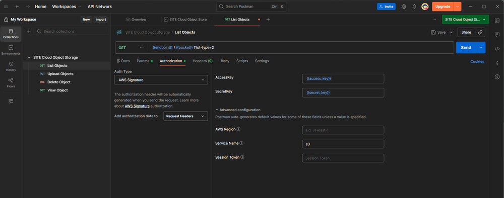Open the variables panel icon at top right

pos(497,21)
